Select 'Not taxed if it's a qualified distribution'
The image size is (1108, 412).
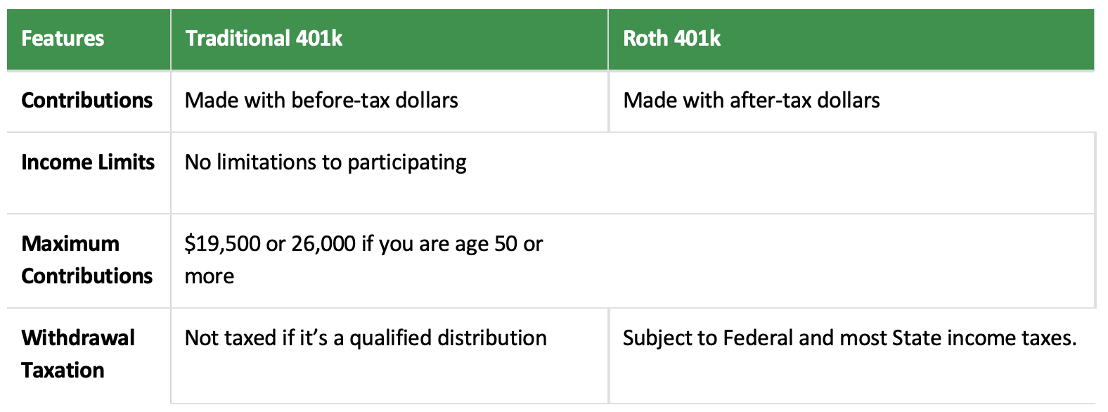(366, 338)
